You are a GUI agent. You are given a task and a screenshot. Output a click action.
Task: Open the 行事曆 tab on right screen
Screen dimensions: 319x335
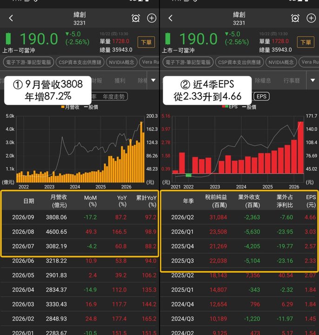pyautogui.click(x=292, y=80)
